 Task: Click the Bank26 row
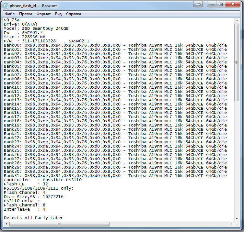(115, 154)
